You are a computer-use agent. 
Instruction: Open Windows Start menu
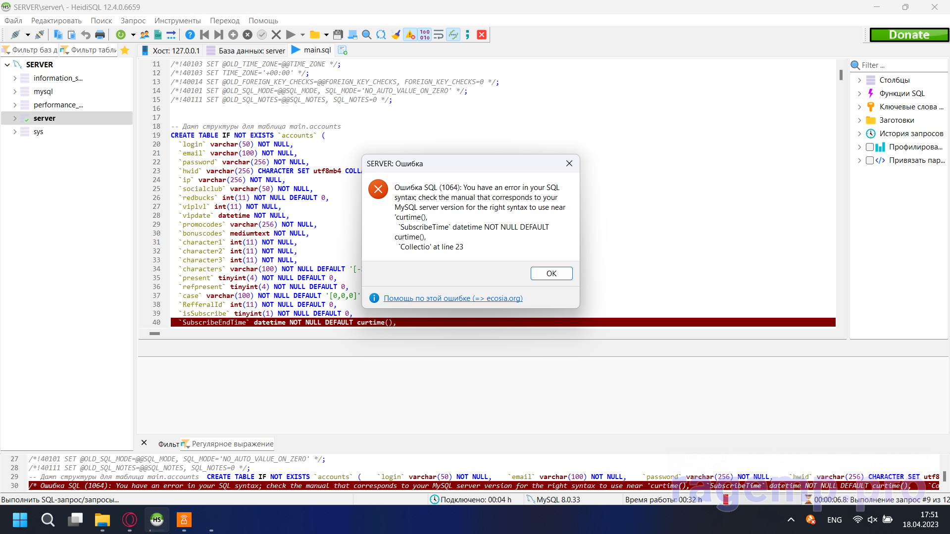[x=20, y=520]
